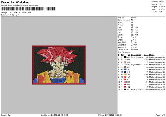
Task: Select the Max Stitch value 8.2 mm
Action: point(134,42)
